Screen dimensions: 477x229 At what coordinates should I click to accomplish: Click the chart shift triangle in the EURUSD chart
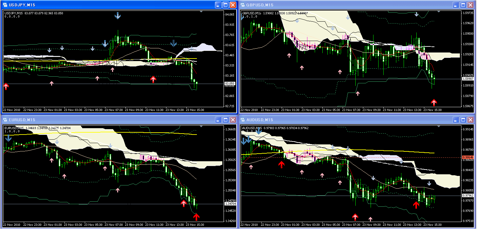coord(201,126)
